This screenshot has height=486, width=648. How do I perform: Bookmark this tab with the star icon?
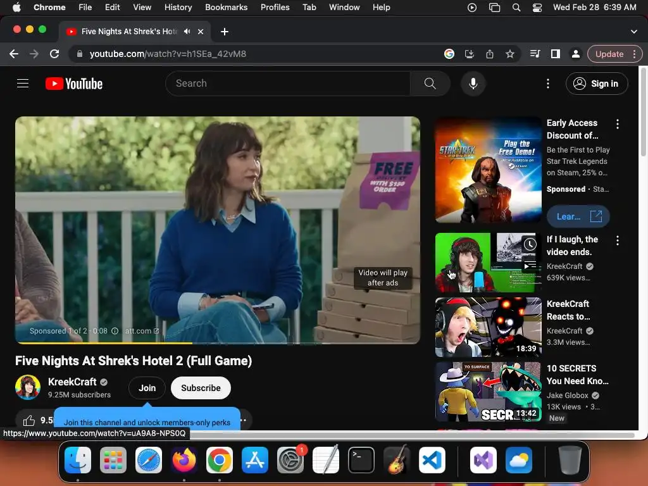510,54
